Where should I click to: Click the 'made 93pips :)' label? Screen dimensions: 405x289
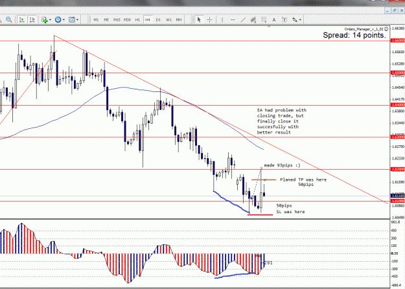(x=282, y=165)
